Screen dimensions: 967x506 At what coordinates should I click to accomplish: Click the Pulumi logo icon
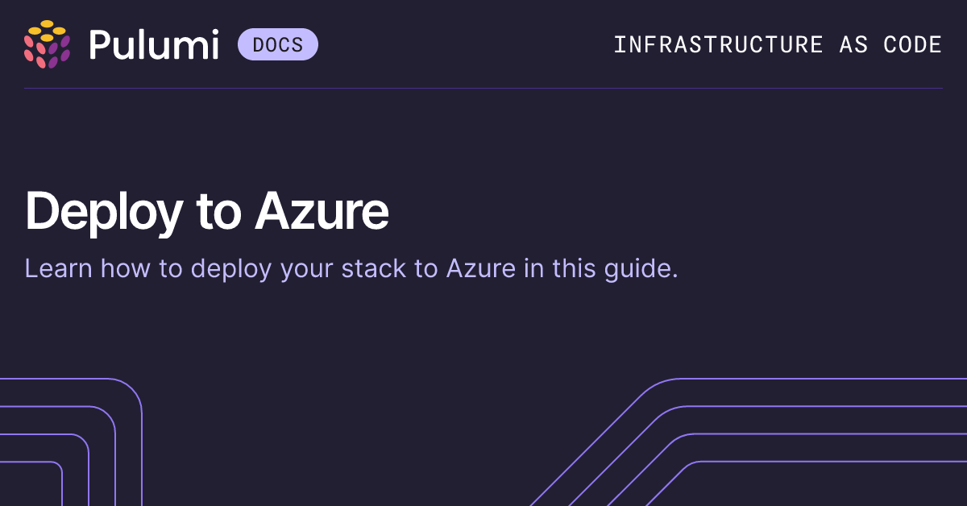[x=48, y=44]
